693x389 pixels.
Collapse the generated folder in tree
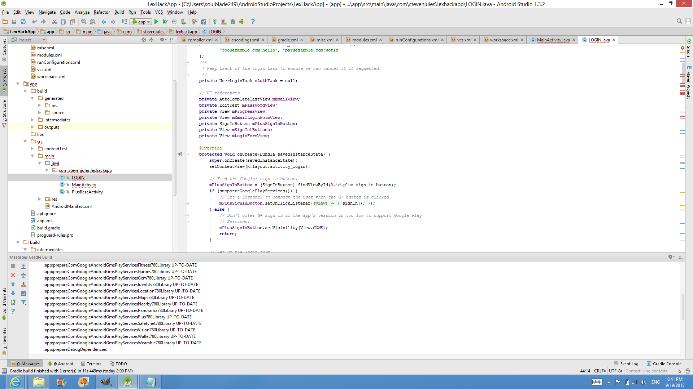tap(32, 98)
